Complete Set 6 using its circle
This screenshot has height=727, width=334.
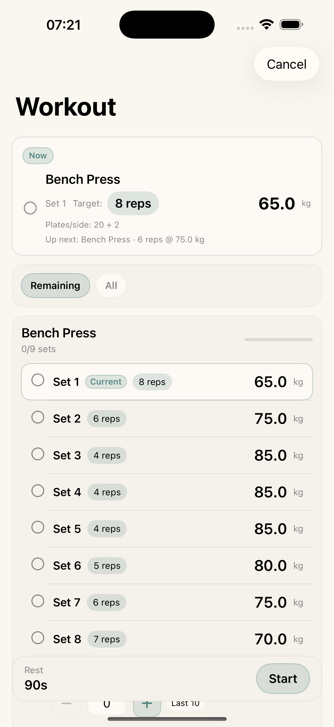pos(38,564)
